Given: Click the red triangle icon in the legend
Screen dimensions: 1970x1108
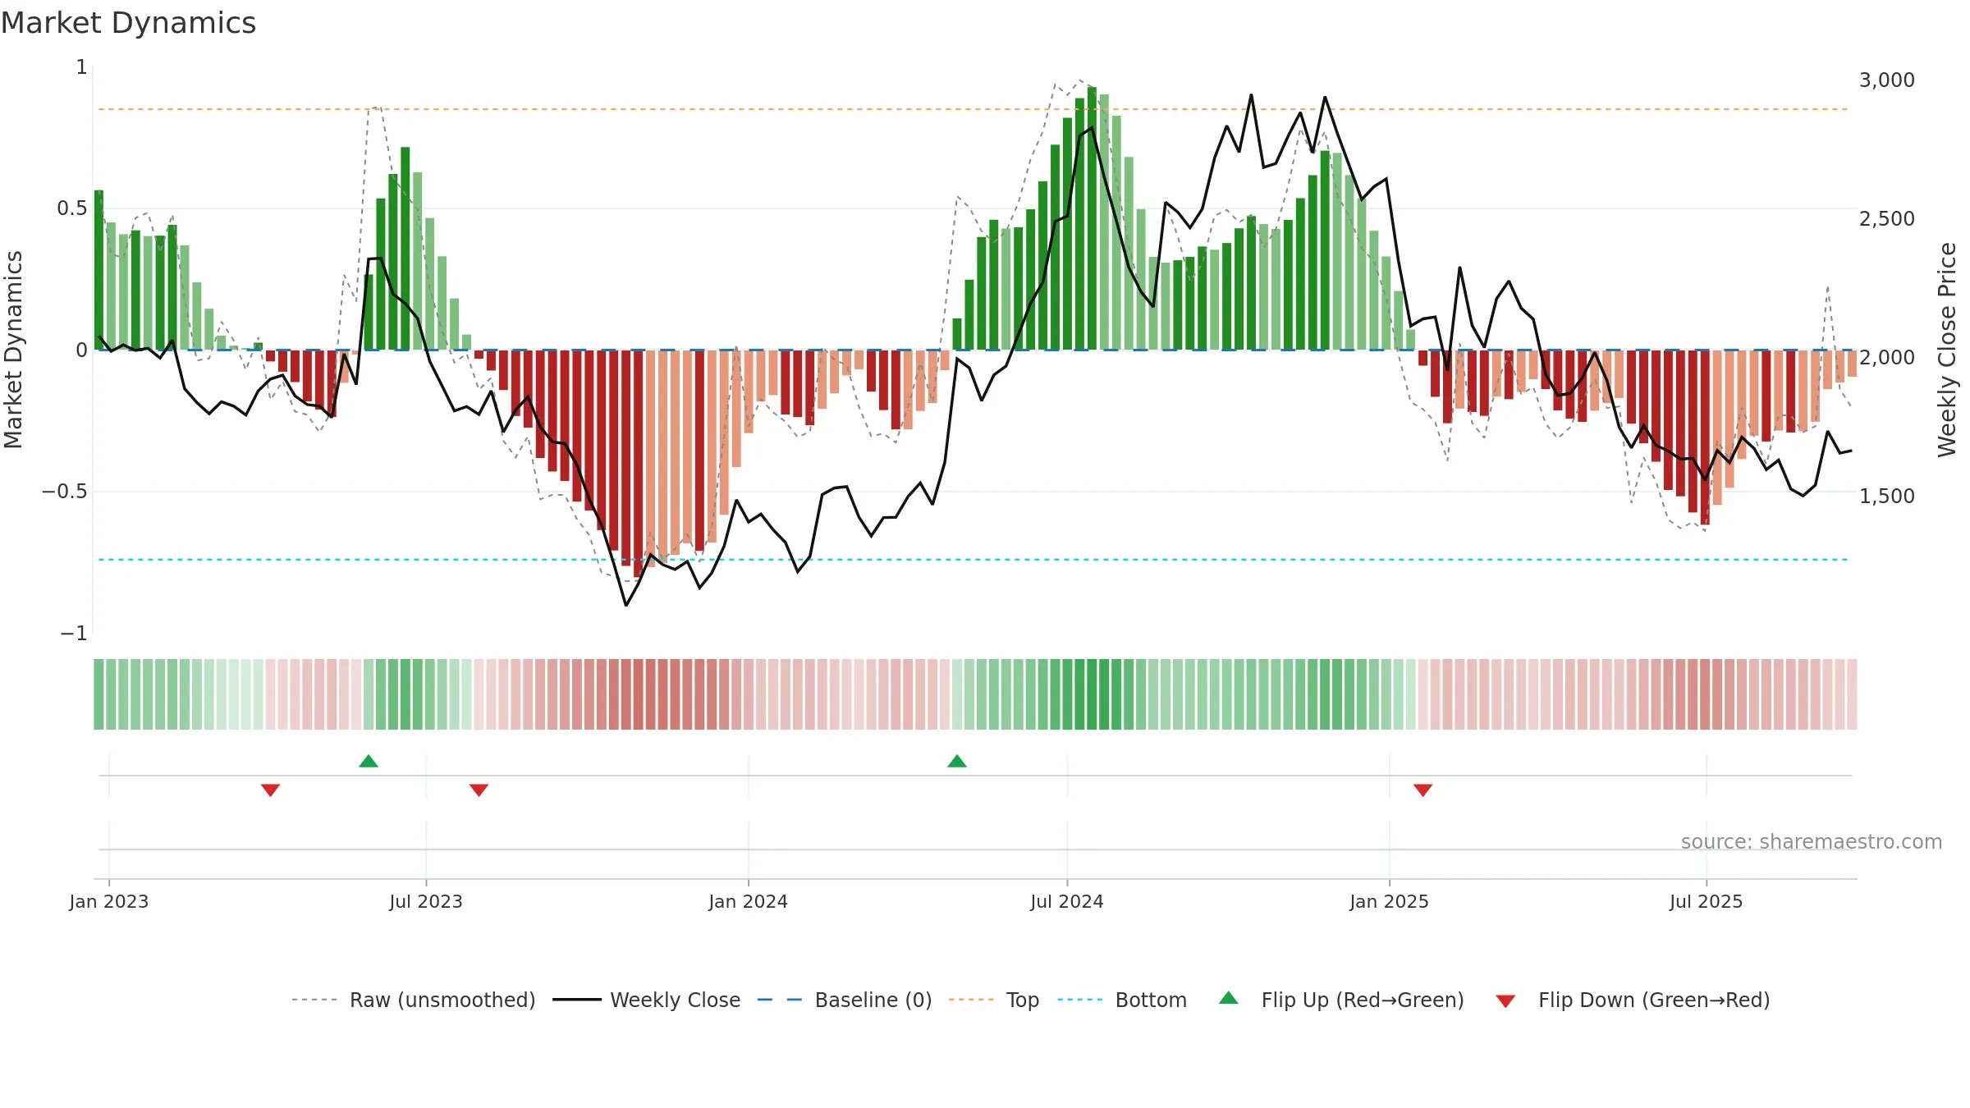Looking at the screenshot, I should pos(1505,1001).
